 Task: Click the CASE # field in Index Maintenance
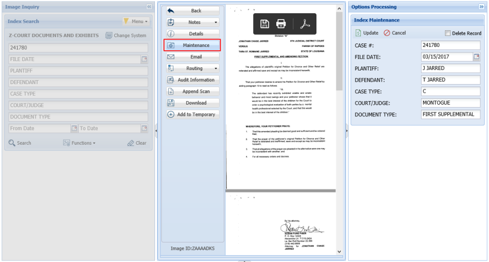click(x=450, y=45)
